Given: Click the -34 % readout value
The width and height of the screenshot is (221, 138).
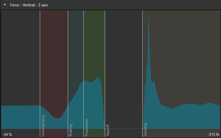Looking at the screenshot, I should 7,134.
